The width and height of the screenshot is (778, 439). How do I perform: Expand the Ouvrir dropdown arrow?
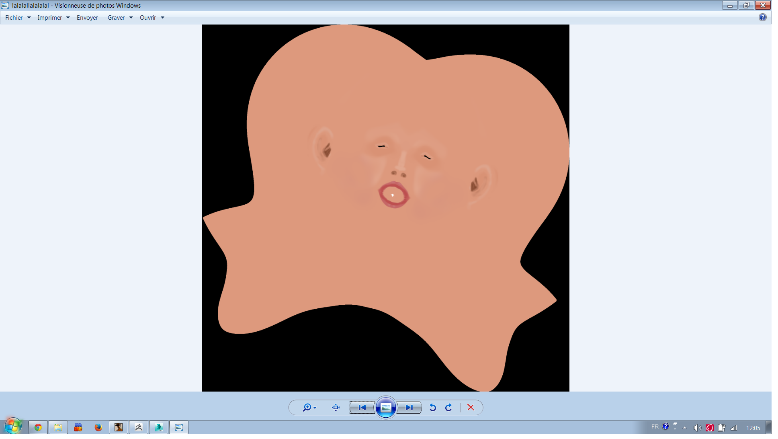[162, 18]
